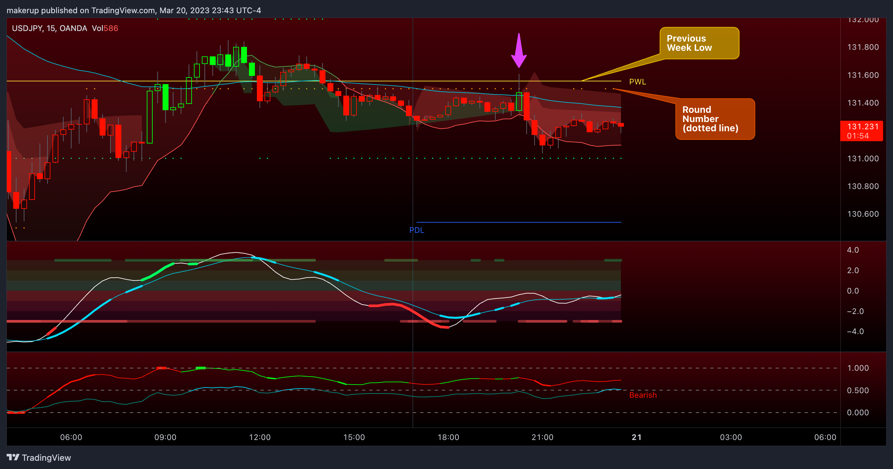
Task: Click the 130.800 price axis label
Action: coord(863,186)
